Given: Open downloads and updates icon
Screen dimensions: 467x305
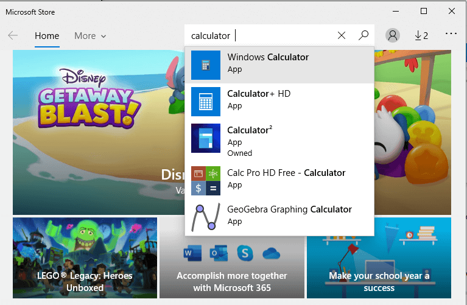Looking at the screenshot, I should click(421, 36).
